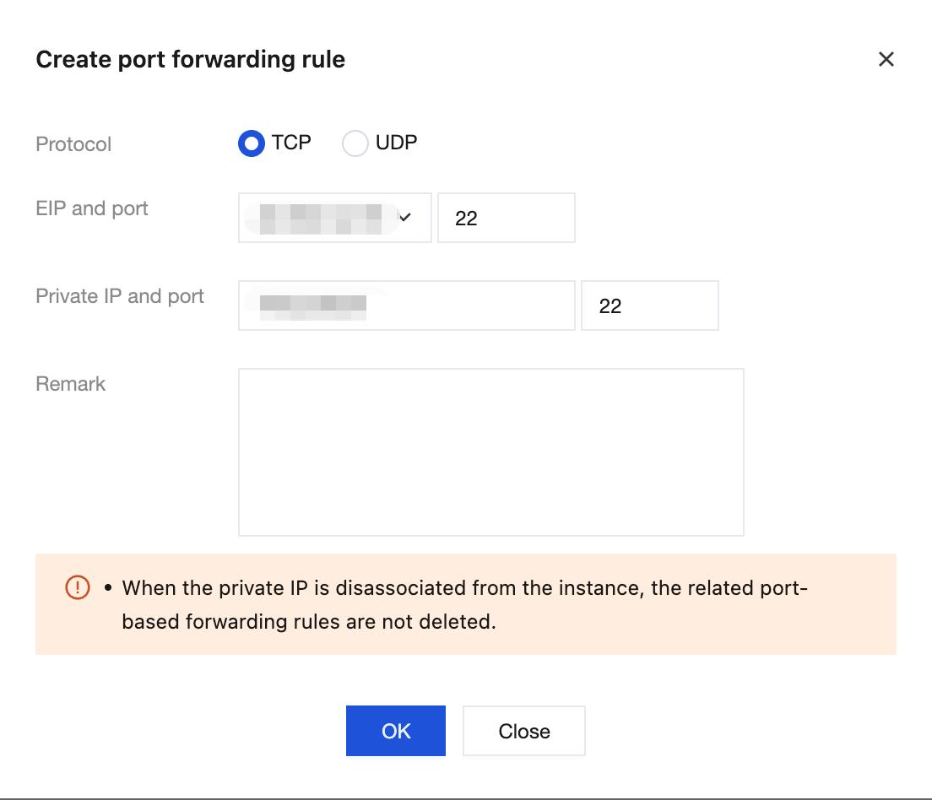Click the 'UDP' text beside its radio
Screen dimensions: 932x800
(396, 143)
